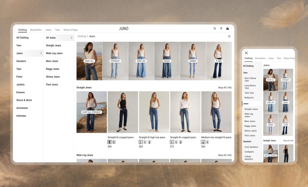Screen dimensions: 308x187
Task: Select outlined swatch under $60 medium-rise jeans
Action: pyautogui.click(x=203, y=142)
